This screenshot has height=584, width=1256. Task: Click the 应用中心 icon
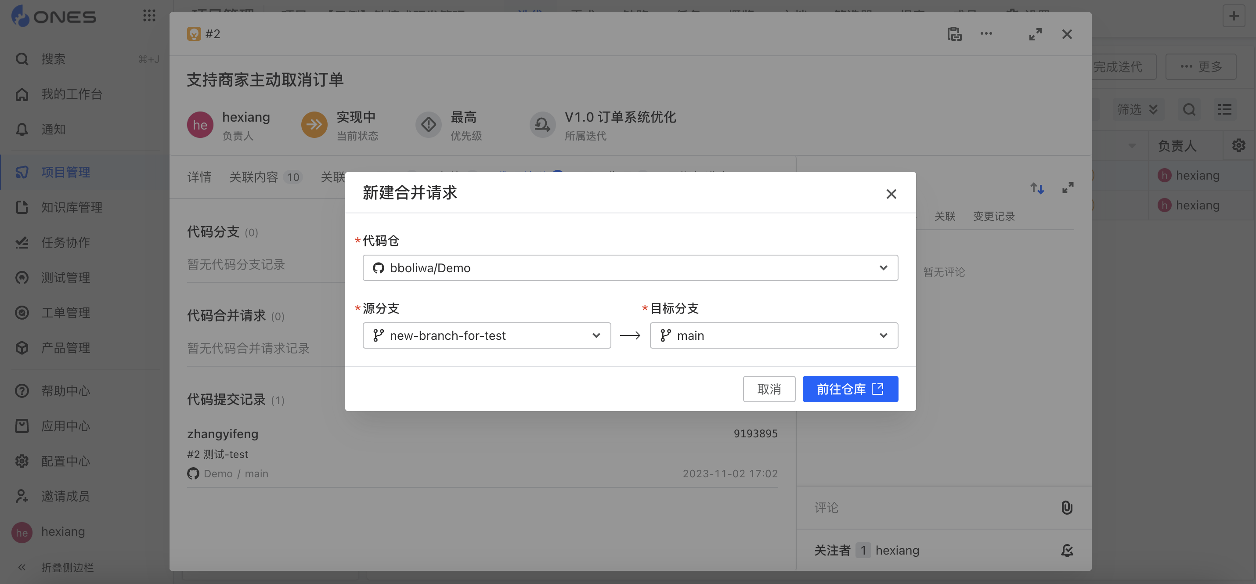22,425
